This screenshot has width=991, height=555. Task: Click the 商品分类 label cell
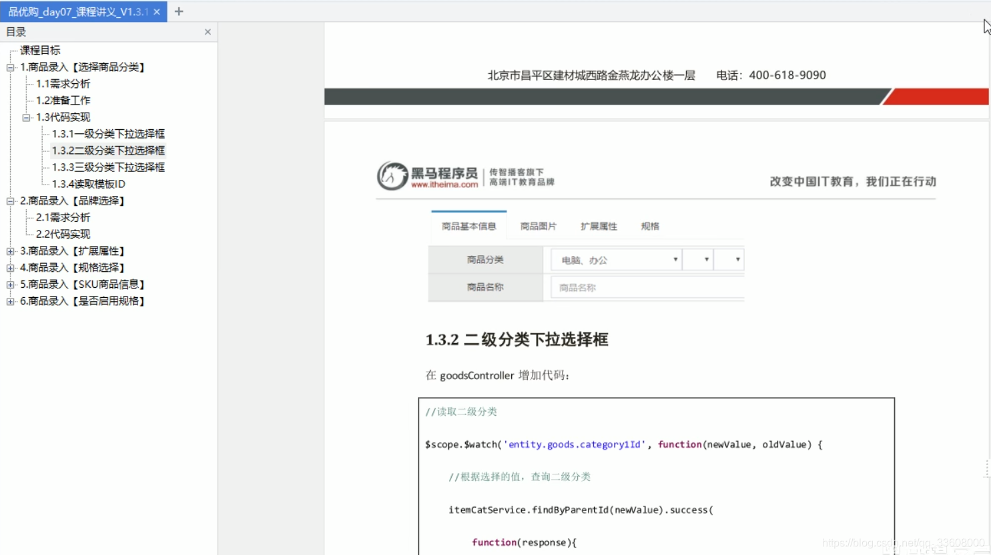(x=485, y=260)
